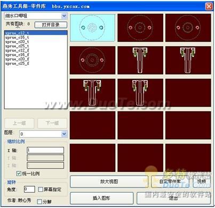The height and width of the screenshot is (208, 215).
Task: Check the 分解 checkbox
Action: pyautogui.click(x=39, y=202)
